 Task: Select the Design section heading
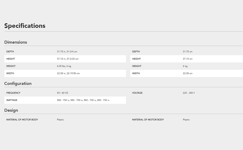coord(11,110)
